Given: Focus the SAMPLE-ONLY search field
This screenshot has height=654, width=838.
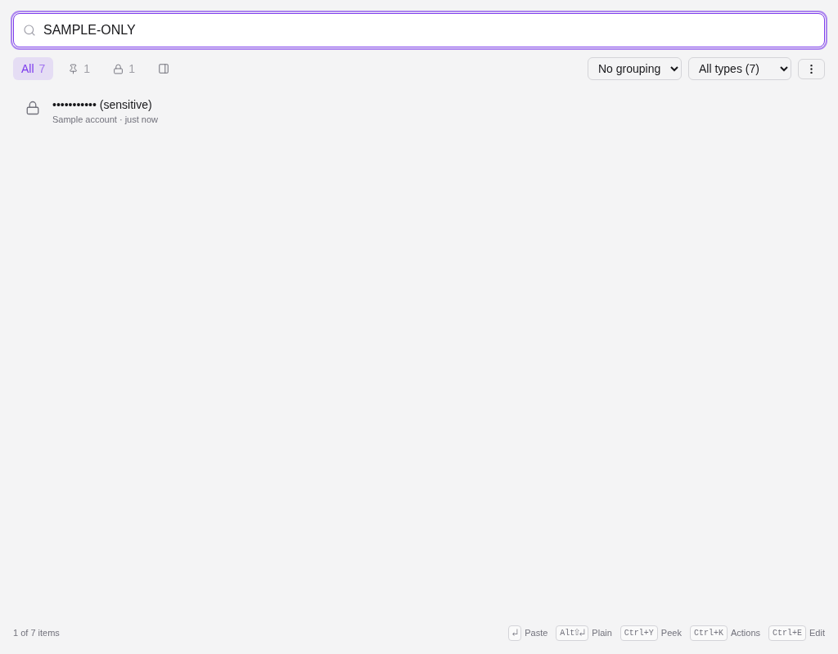Looking at the screenshot, I should click(419, 30).
